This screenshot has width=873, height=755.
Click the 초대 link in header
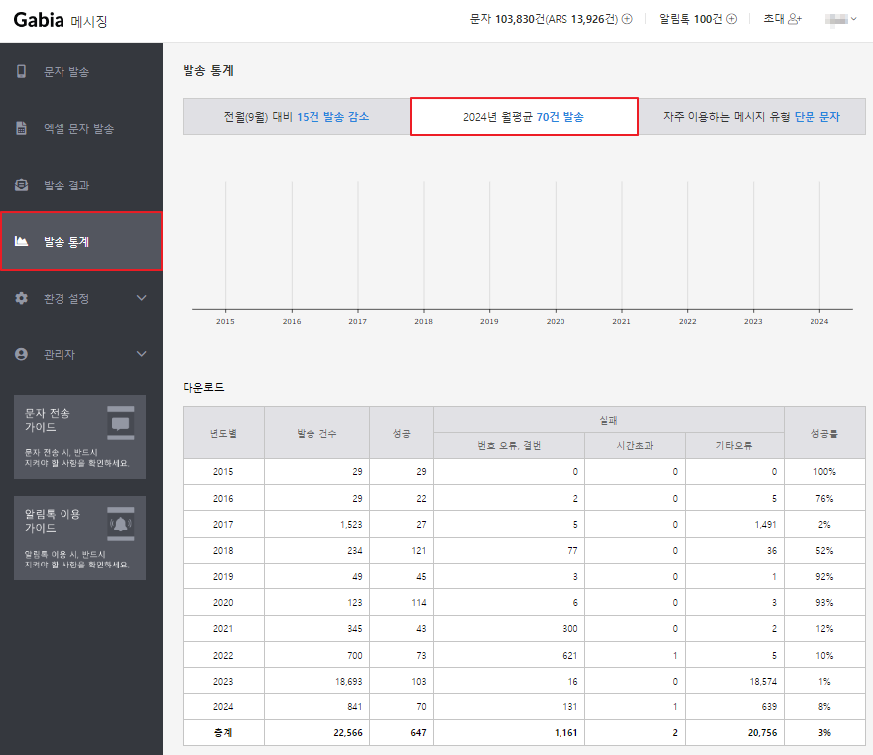click(774, 19)
